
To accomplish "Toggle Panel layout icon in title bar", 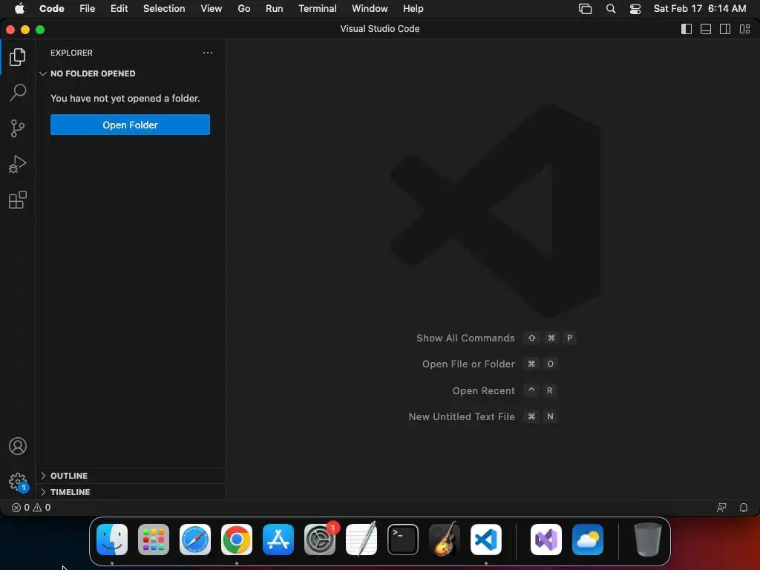I will [706, 29].
